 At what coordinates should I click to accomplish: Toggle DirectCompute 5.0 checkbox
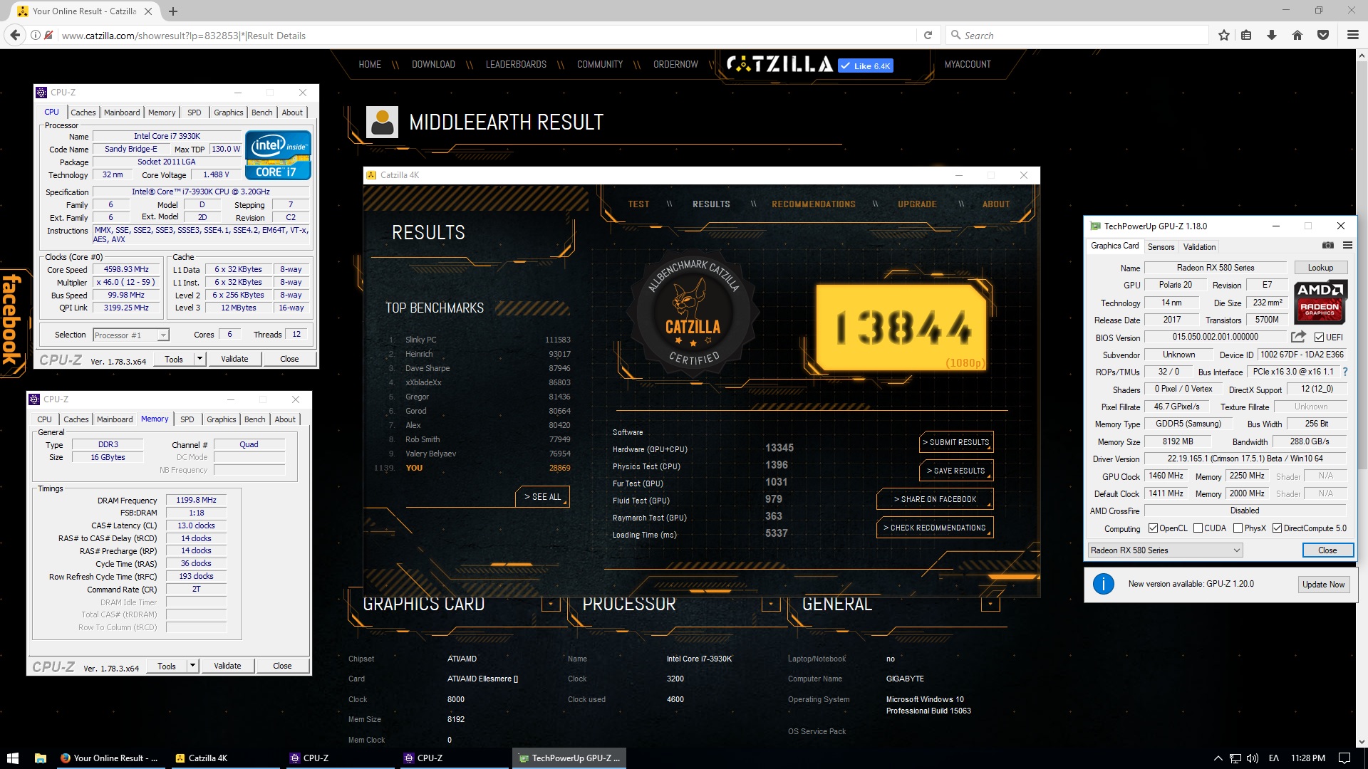1277,528
